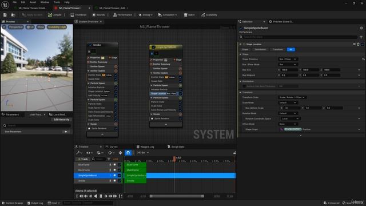366x206 pixels.
Task: Open the Edit menu
Action: click(23, 2)
